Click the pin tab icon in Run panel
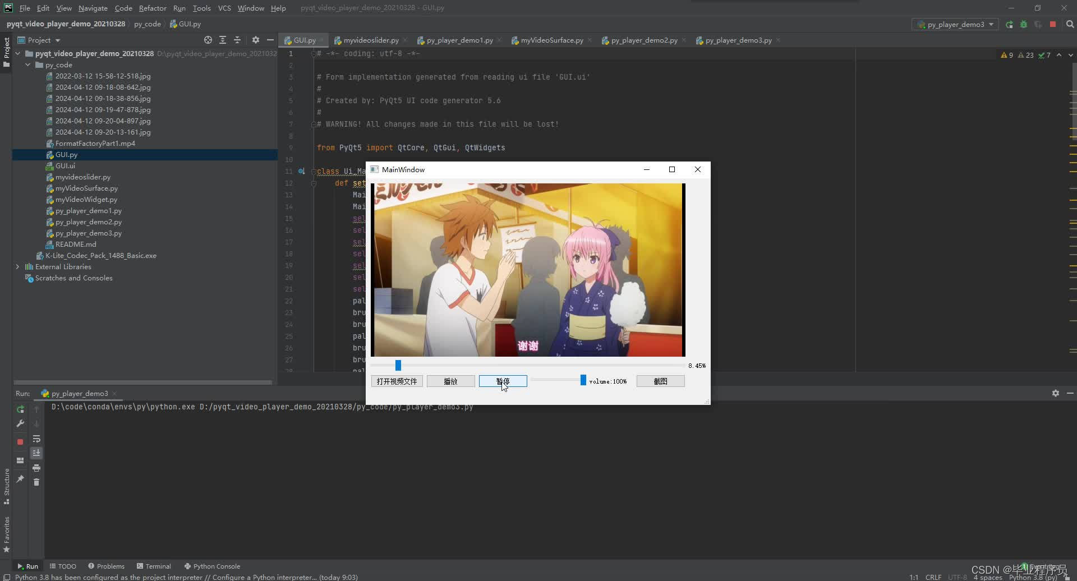 [20, 479]
